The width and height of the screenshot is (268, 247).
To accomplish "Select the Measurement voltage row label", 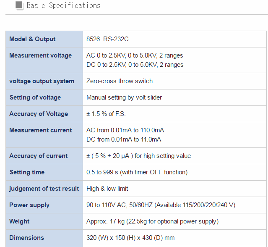I will click(40, 55).
